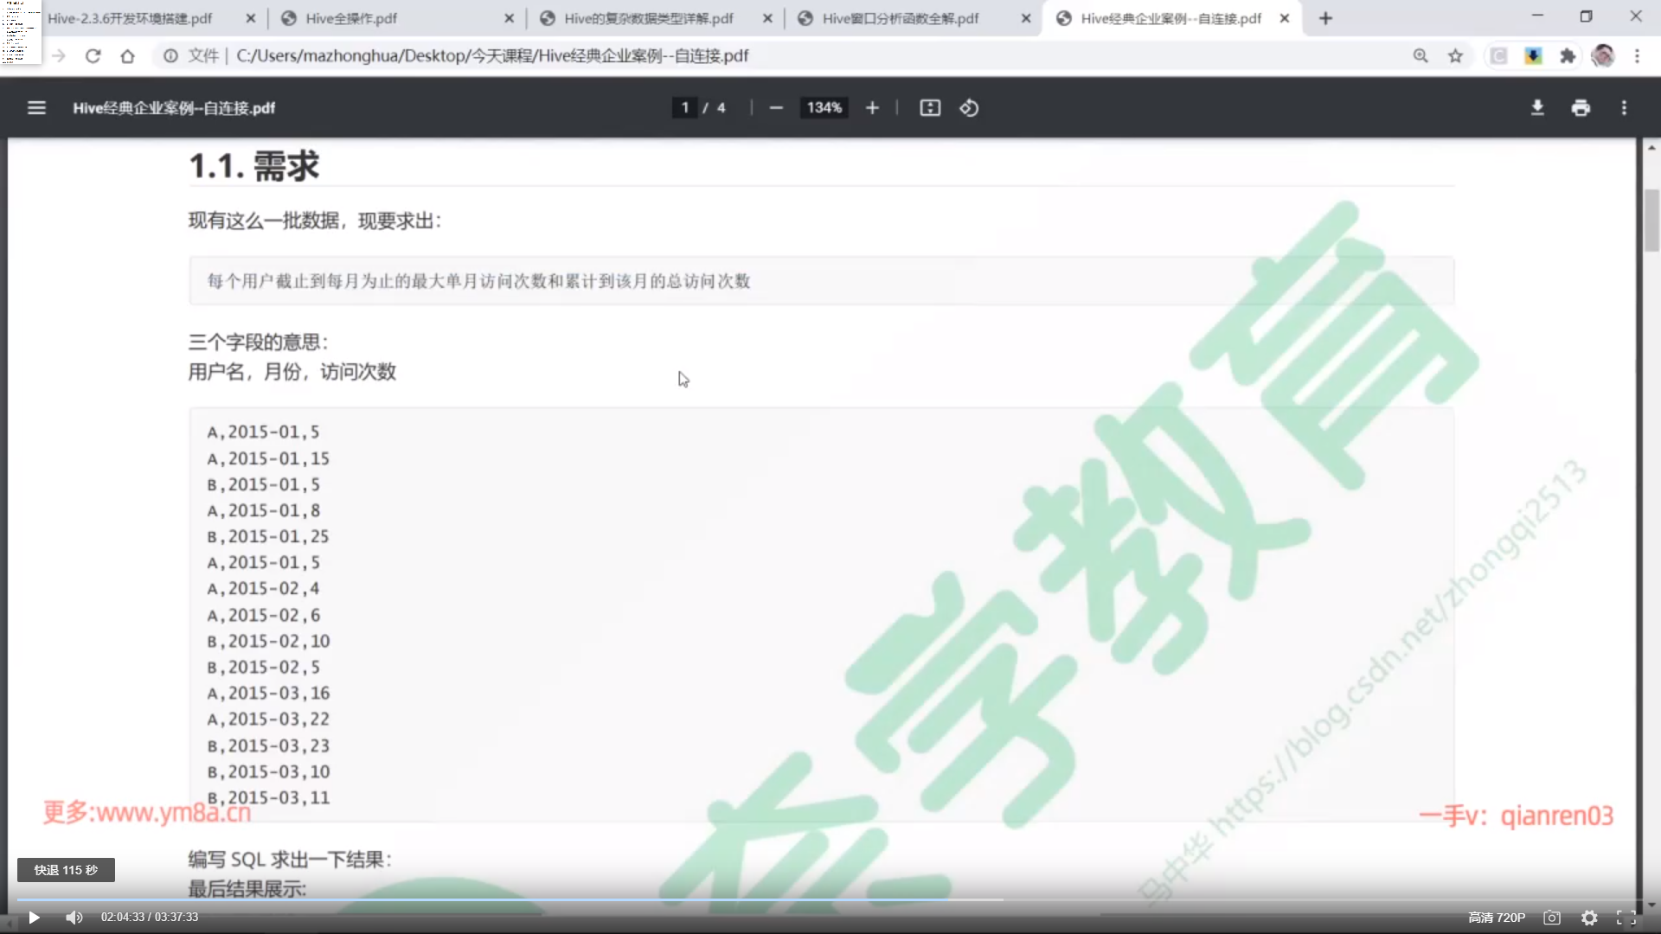Screen dimensions: 1661x934
Task: Switch to Hive窗口分析函数全解.pdf tab
Action: click(900, 18)
